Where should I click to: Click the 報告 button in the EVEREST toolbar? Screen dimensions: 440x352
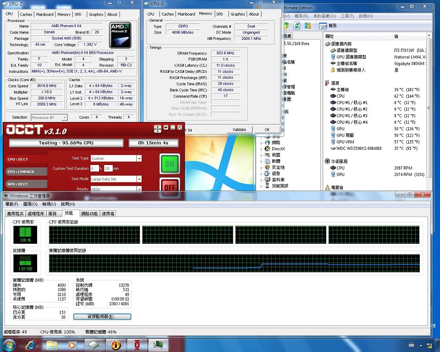click(x=328, y=26)
